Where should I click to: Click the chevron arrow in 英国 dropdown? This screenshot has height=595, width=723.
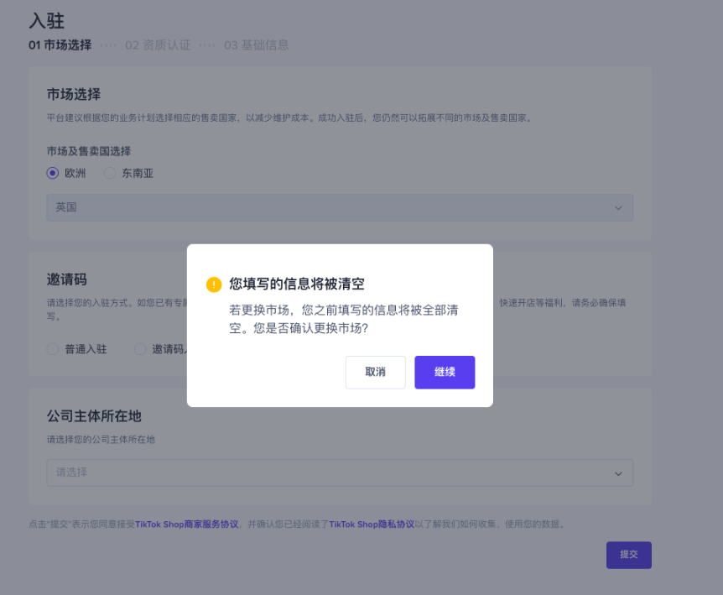[618, 208]
